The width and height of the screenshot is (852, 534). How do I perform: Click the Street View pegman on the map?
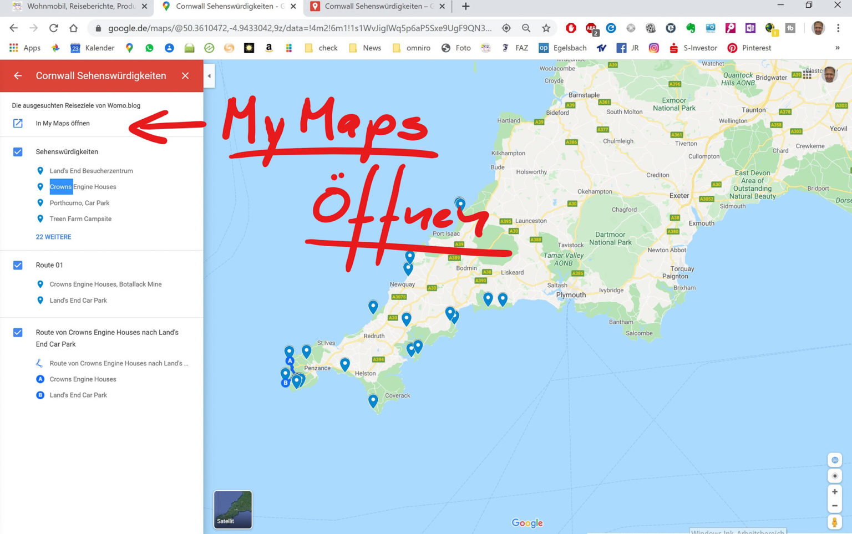point(835,522)
